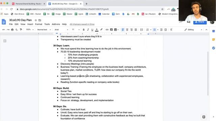
Task: Open the View menu
Action: click(23, 24)
